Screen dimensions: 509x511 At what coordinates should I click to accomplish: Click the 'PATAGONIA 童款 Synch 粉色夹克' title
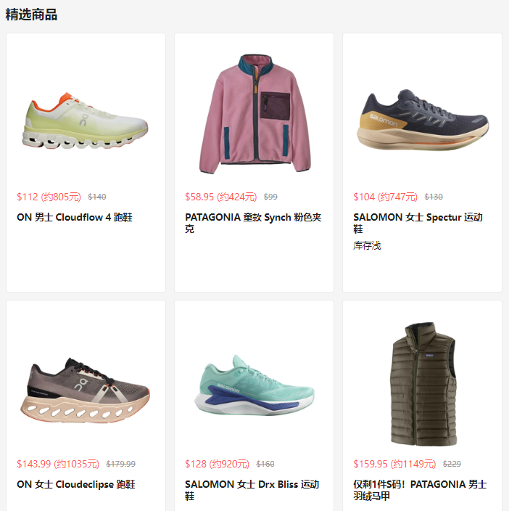tap(253, 224)
